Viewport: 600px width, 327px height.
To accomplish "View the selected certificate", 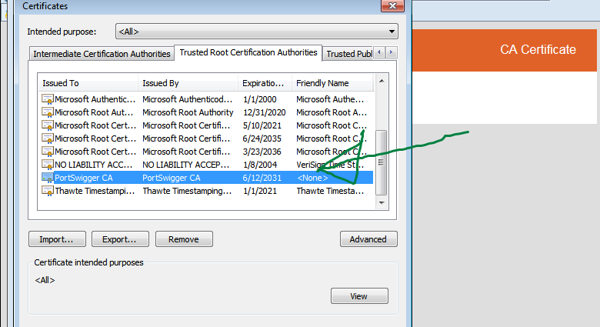I will point(359,296).
